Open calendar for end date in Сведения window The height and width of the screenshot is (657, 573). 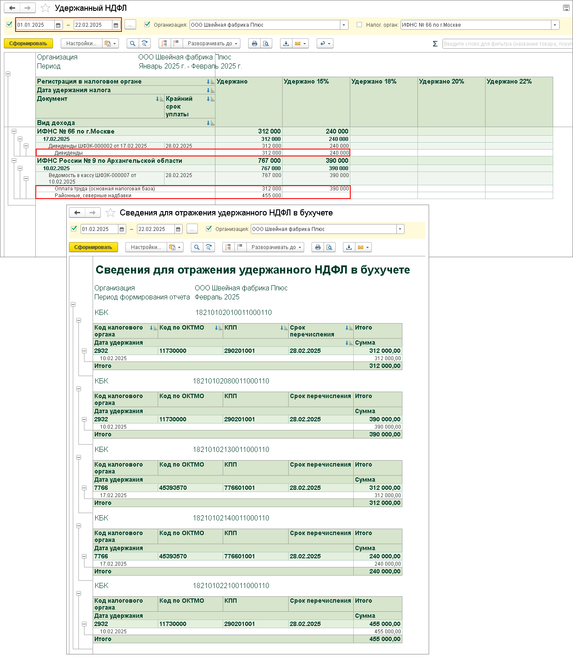click(x=178, y=229)
